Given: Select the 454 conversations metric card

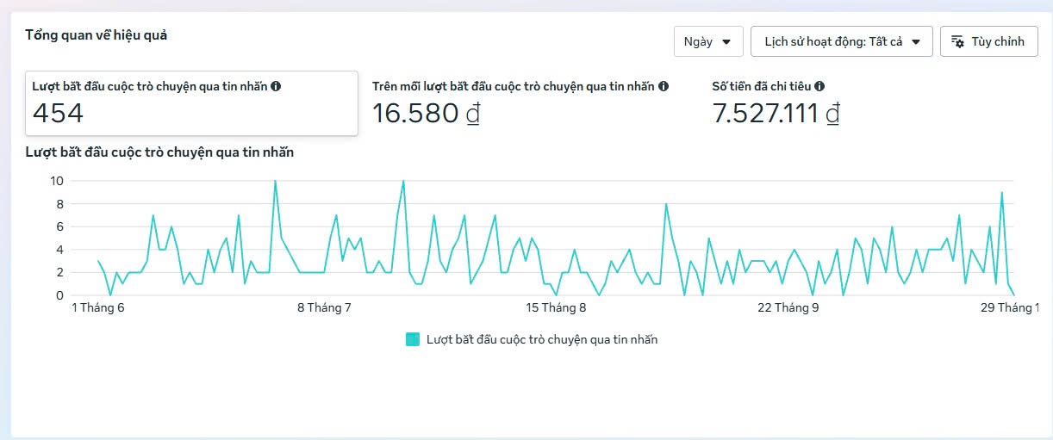Looking at the screenshot, I should (191, 103).
